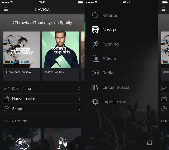Screen dimensions: 169x150
Task: Tap the Scopri discover icon
Action: [x=6, y=109]
